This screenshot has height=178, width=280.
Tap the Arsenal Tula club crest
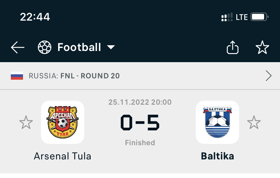click(x=63, y=122)
